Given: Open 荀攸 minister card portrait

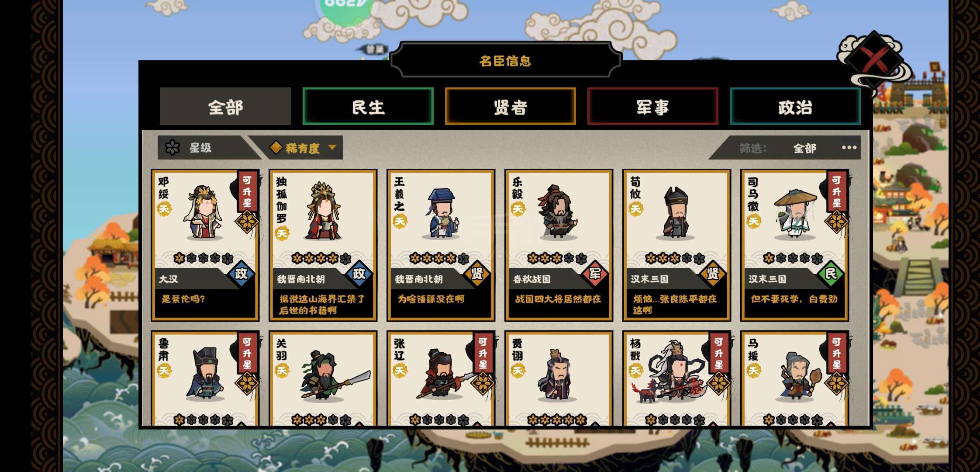Looking at the screenshot, I should tap(676, 214).
